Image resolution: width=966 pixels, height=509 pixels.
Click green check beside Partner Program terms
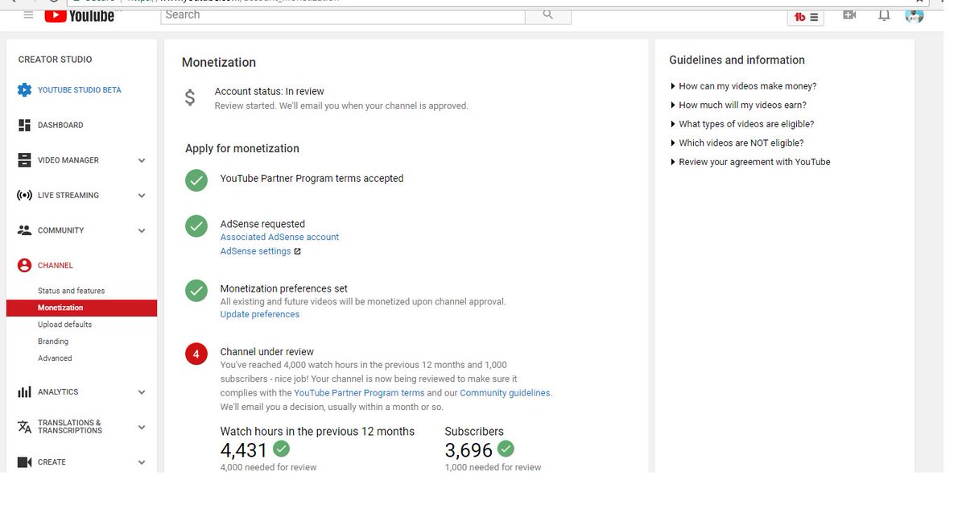pos(196,180)
